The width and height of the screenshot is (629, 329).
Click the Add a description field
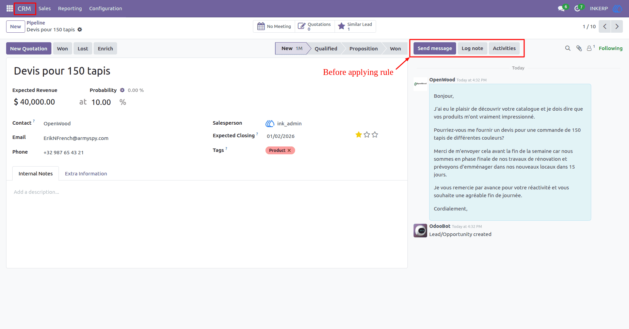click(x=36, y=192)
